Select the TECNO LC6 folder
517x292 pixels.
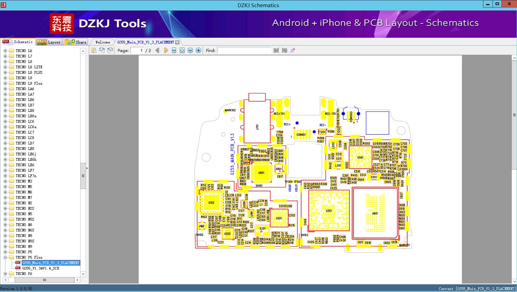coord(25,121)
